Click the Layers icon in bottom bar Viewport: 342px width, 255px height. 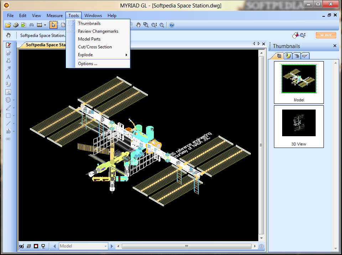coord(29,246)
